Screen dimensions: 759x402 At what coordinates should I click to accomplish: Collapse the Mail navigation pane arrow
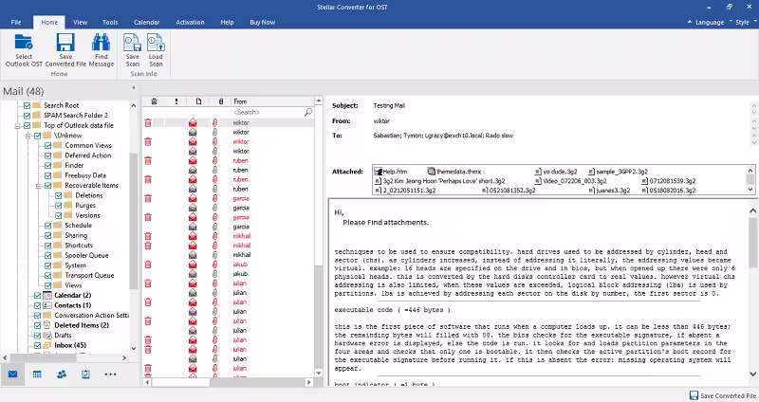pos(134,88)
